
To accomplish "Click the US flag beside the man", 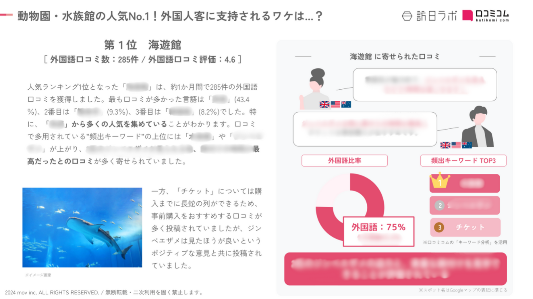I will tap(456, 145).
